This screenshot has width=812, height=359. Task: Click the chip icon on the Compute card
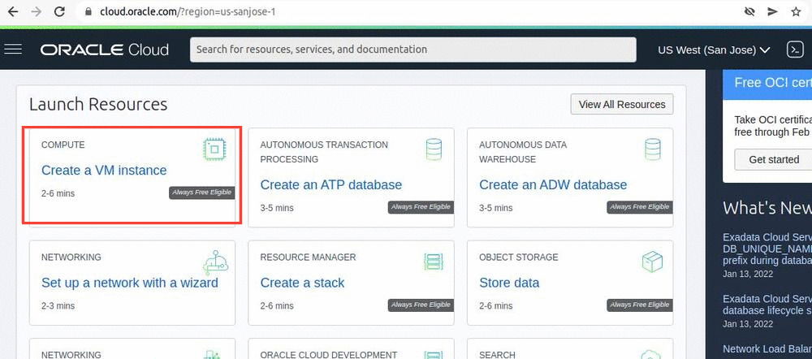(214, 149)
